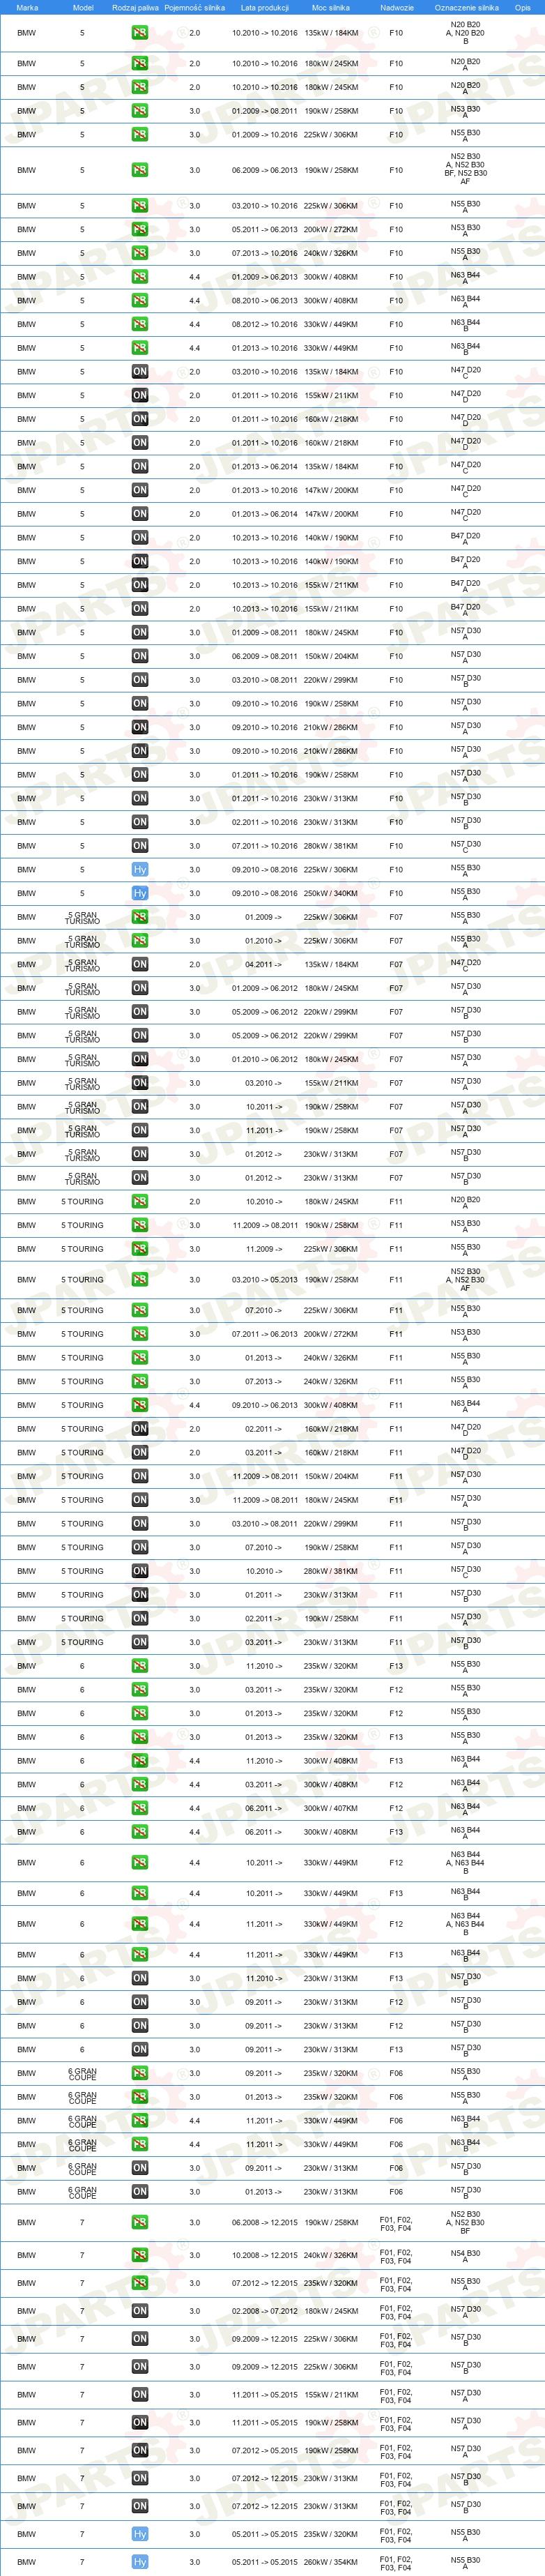Click the petrol icon in the 5 Touring N20 B20 row
This screenshot has height=2576, width=545.
tap(140, 1201)
